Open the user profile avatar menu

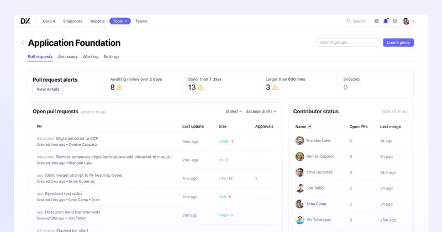click(x=408, y=21)
